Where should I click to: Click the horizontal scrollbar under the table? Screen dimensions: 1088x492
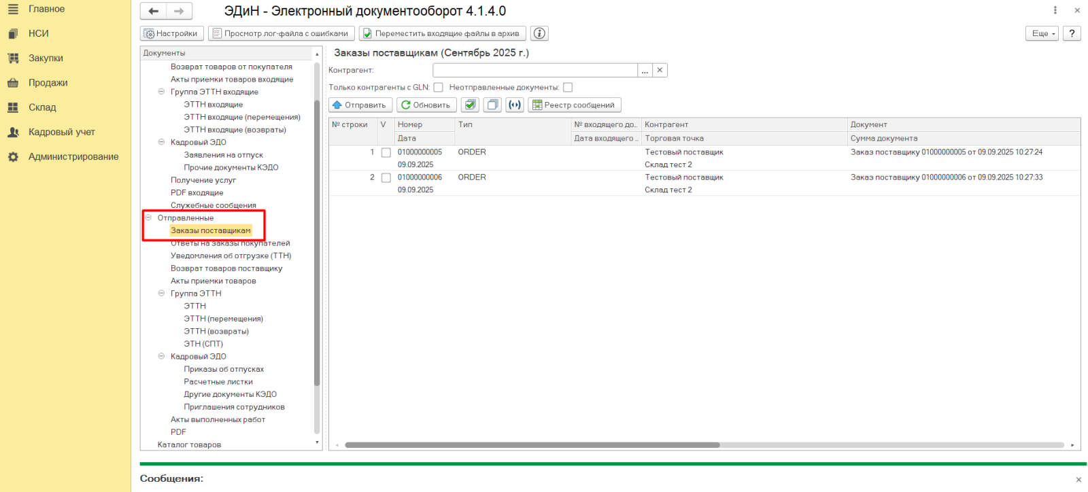click(x=532, y=445)
